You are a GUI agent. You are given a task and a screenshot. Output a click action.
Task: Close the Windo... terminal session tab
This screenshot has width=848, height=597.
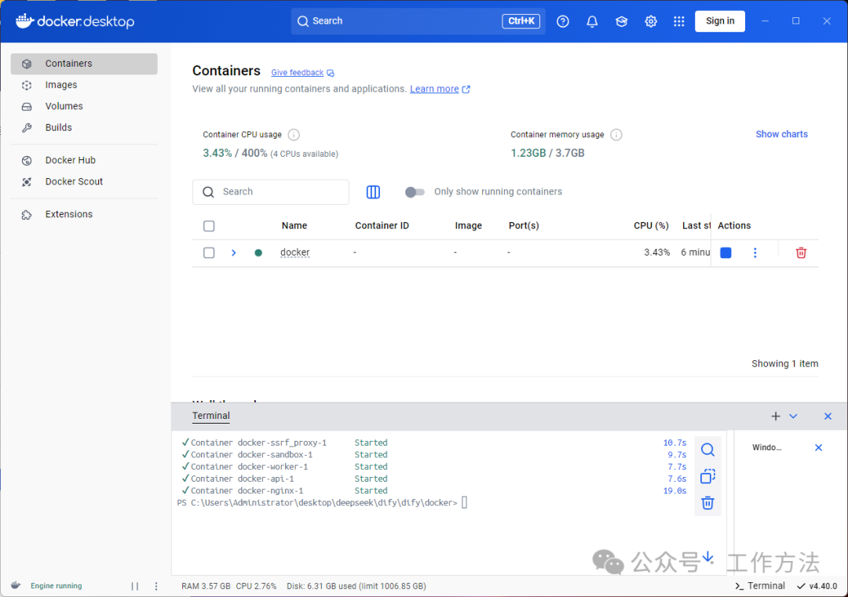[818, 447]
